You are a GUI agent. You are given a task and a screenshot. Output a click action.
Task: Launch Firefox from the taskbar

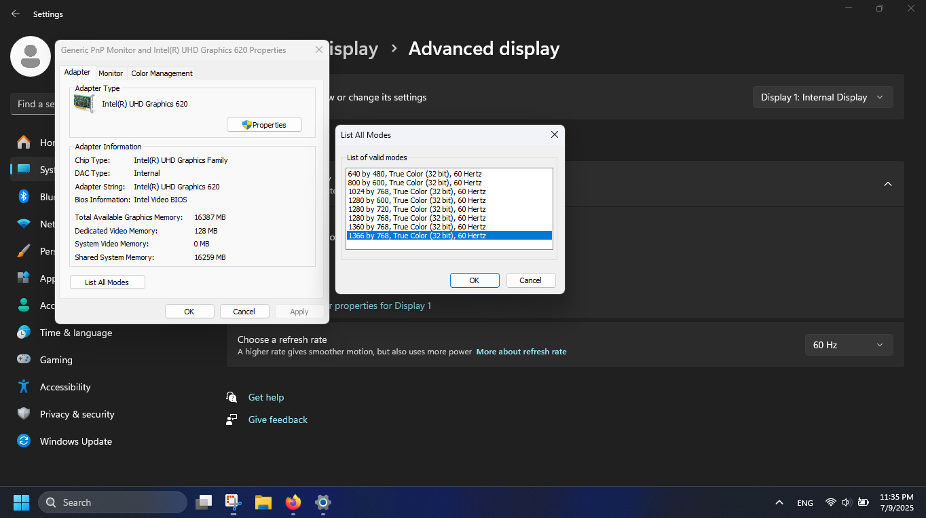tap(293, 502)
